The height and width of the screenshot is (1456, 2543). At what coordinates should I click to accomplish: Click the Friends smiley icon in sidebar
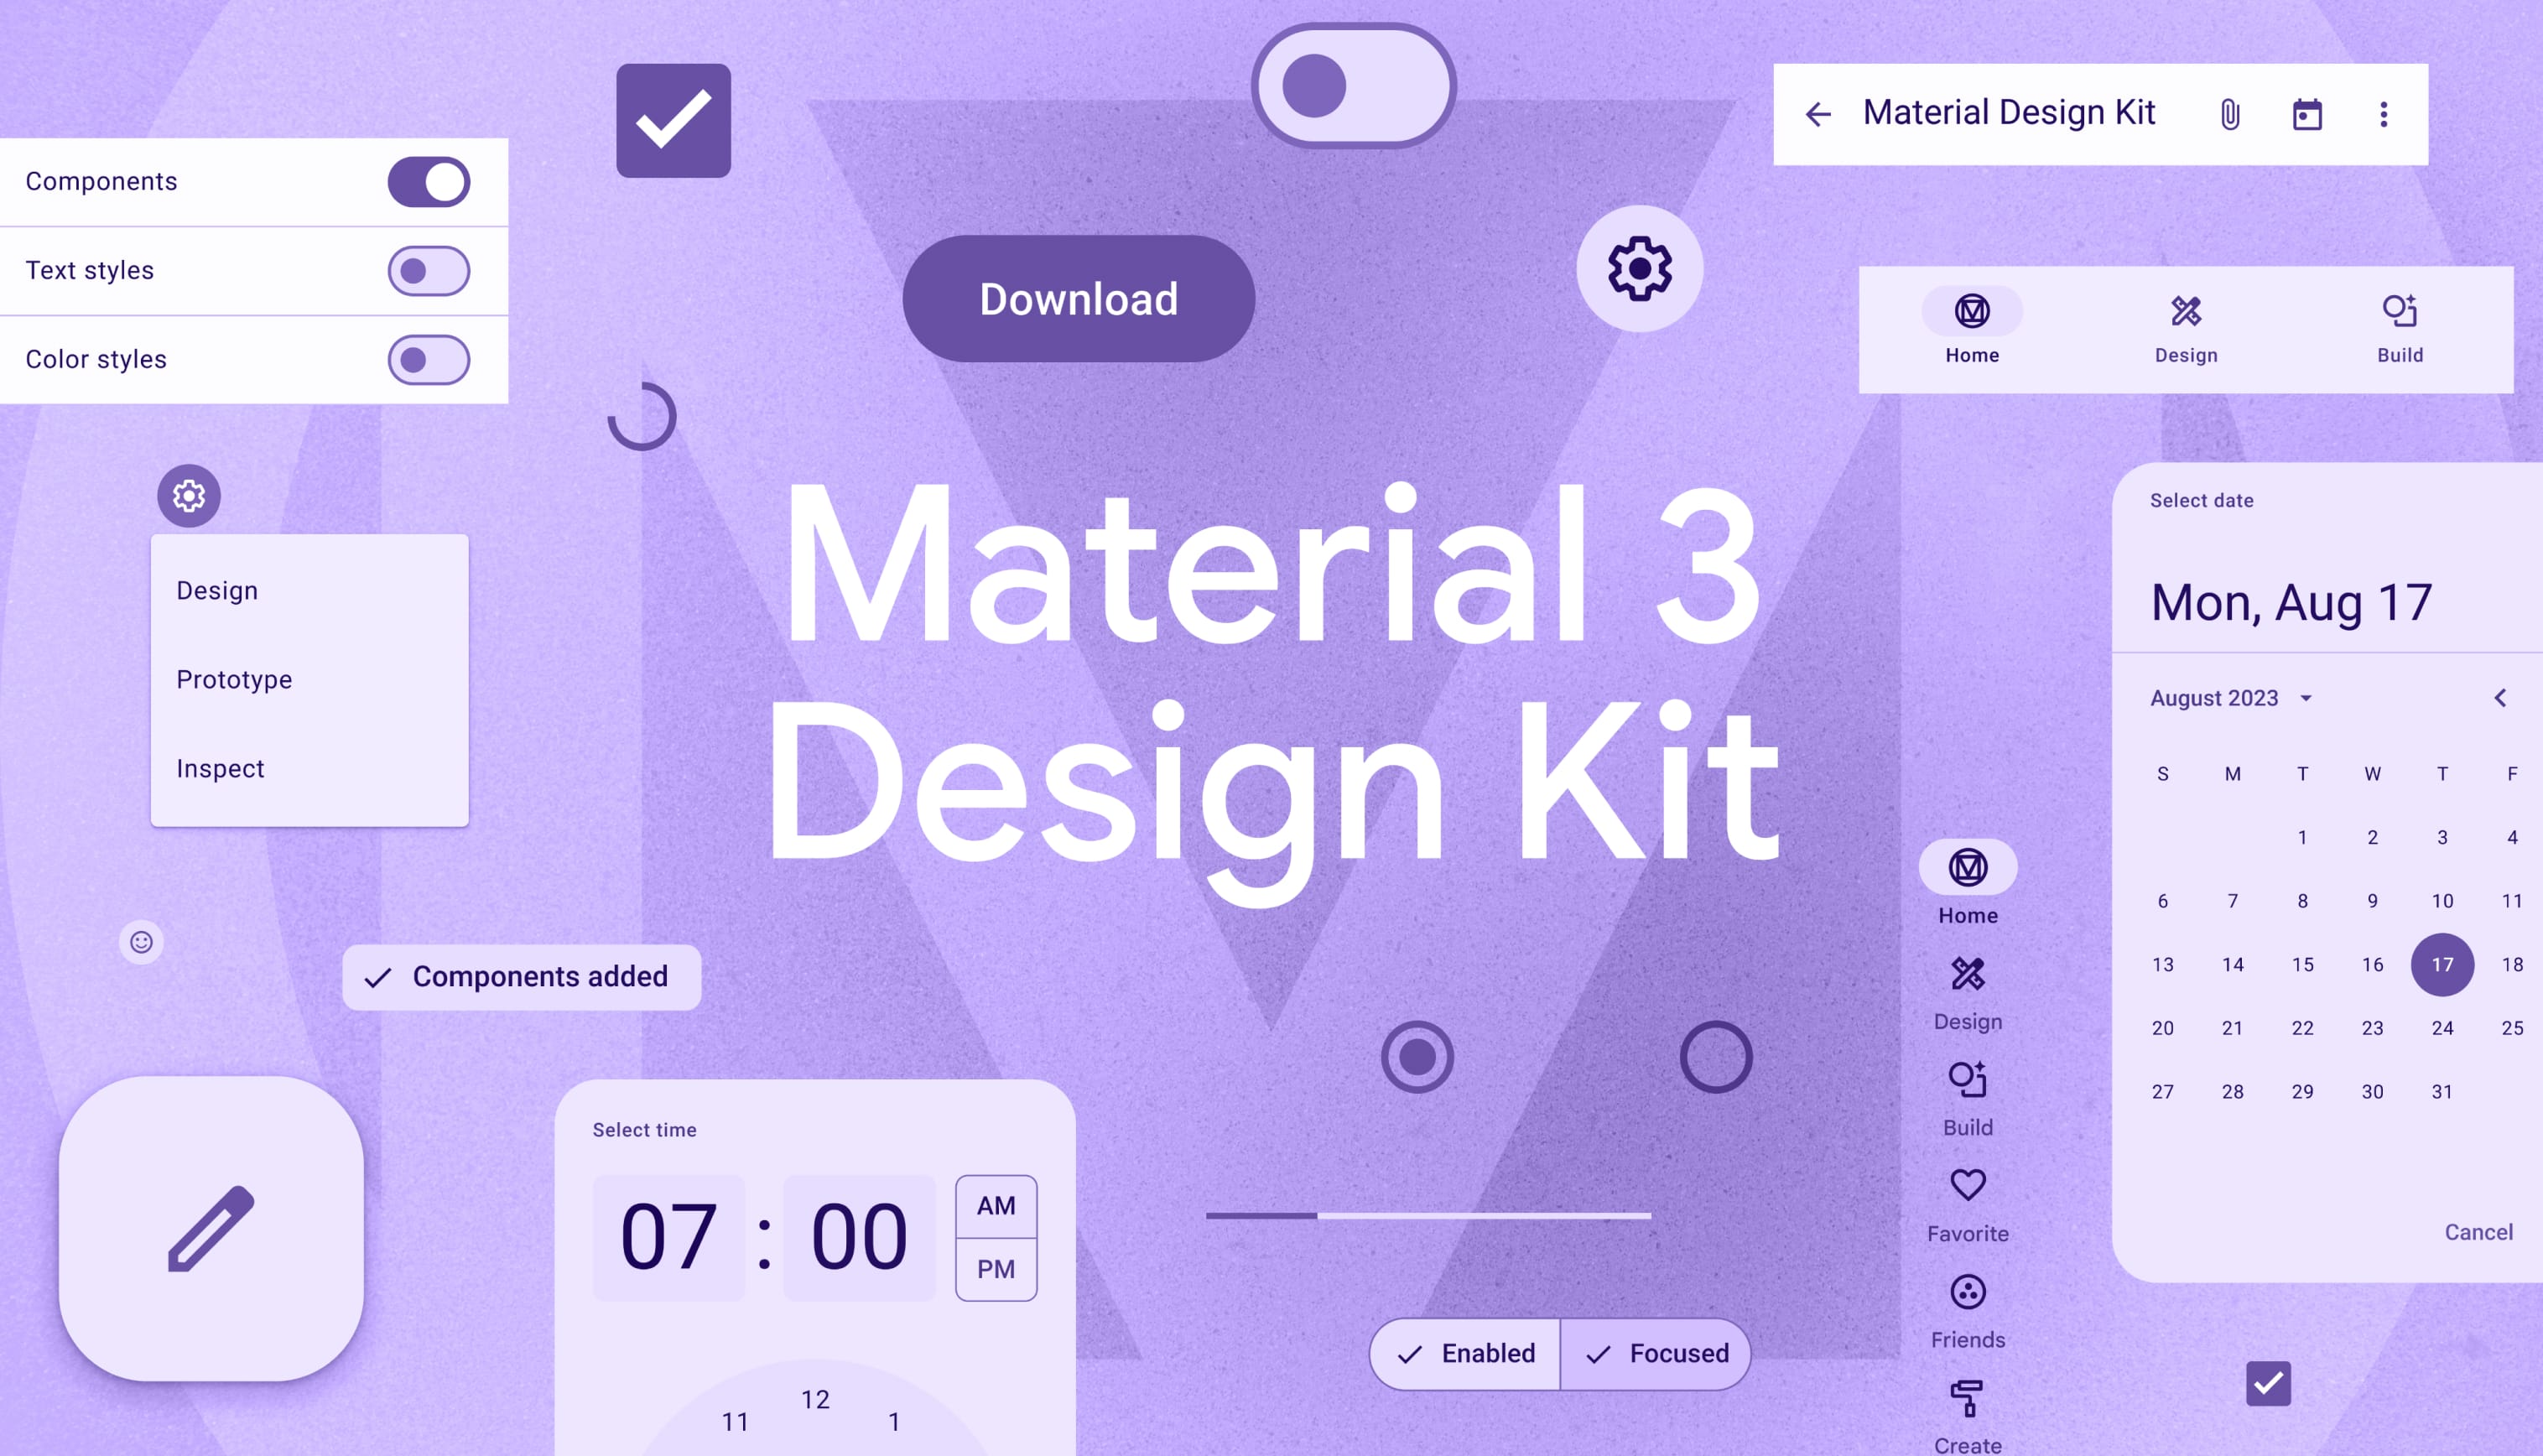click(1968, 1292)
